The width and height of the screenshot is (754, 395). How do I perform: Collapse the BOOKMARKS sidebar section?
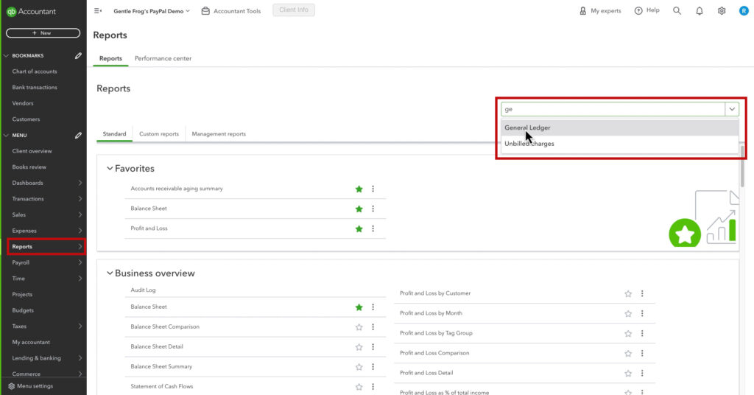6,56
